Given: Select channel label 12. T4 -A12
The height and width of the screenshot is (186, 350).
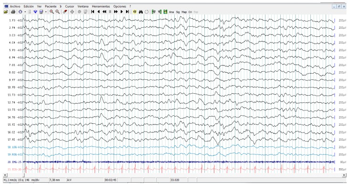Looking at the screenshot, I should (15, 102).
